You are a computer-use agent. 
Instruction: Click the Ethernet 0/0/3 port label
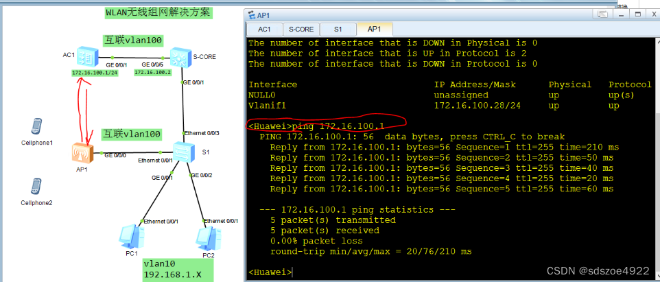click(x=202, y=133)
